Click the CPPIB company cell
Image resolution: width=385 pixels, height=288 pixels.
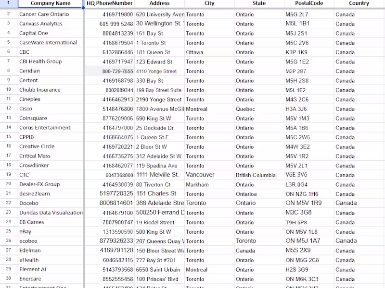pos(51,137)
